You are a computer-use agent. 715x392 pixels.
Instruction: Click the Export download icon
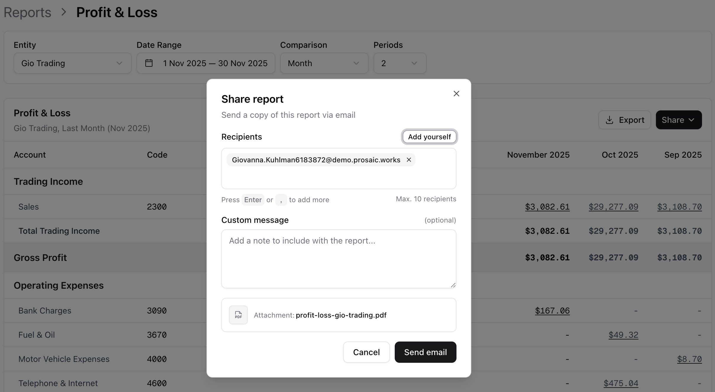[x=609, y=120]
